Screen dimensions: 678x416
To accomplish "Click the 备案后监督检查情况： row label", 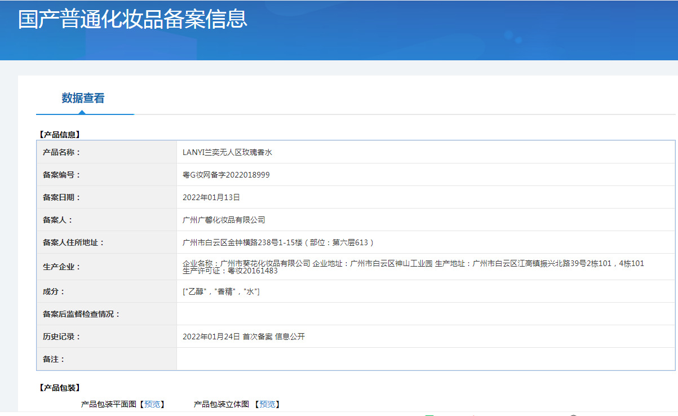I will click(81, 314).
